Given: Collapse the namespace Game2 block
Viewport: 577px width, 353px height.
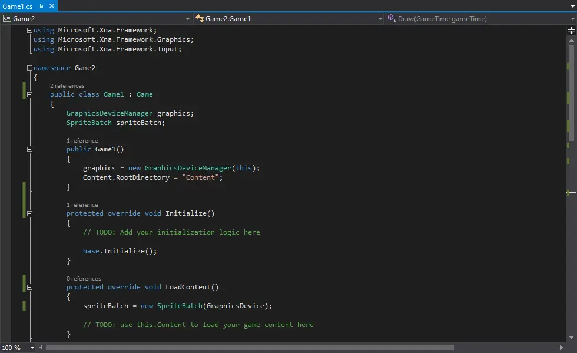Looking at the screenshot, I should click(29, 68).
